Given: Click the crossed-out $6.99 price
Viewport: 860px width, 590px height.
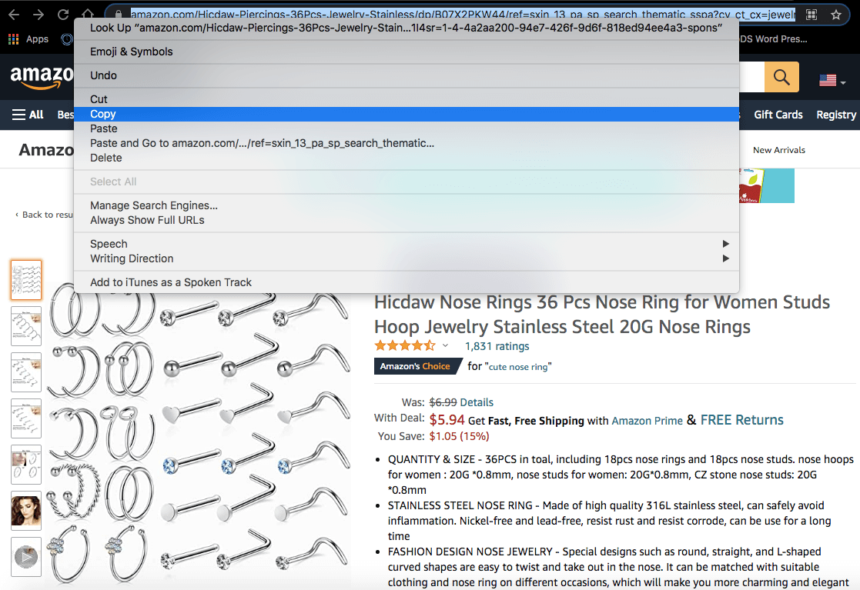Looking at the screenshot, I should click(x=443, y=402).
